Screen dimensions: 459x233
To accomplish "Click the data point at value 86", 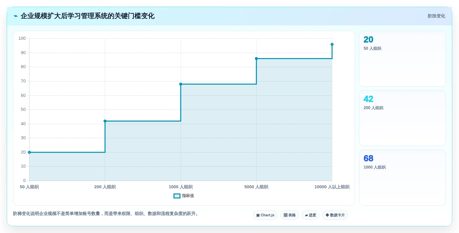I will [x=256, y=58].
